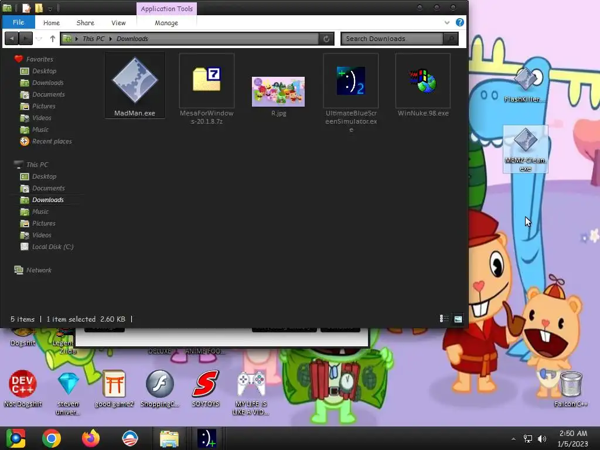Image resolution: width=600 pixels, height=450 pixels.
Task: Go forward with the forward arrow
Action: 26,38
